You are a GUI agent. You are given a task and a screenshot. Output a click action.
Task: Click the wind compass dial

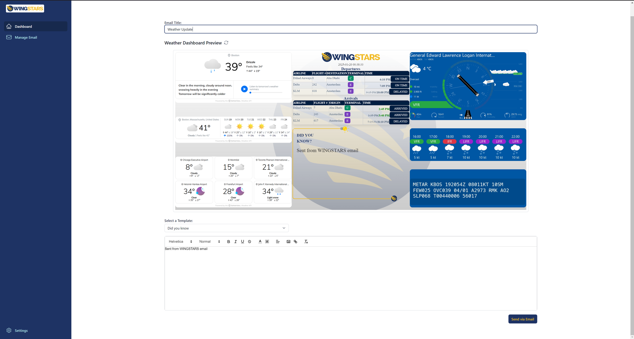468,85
